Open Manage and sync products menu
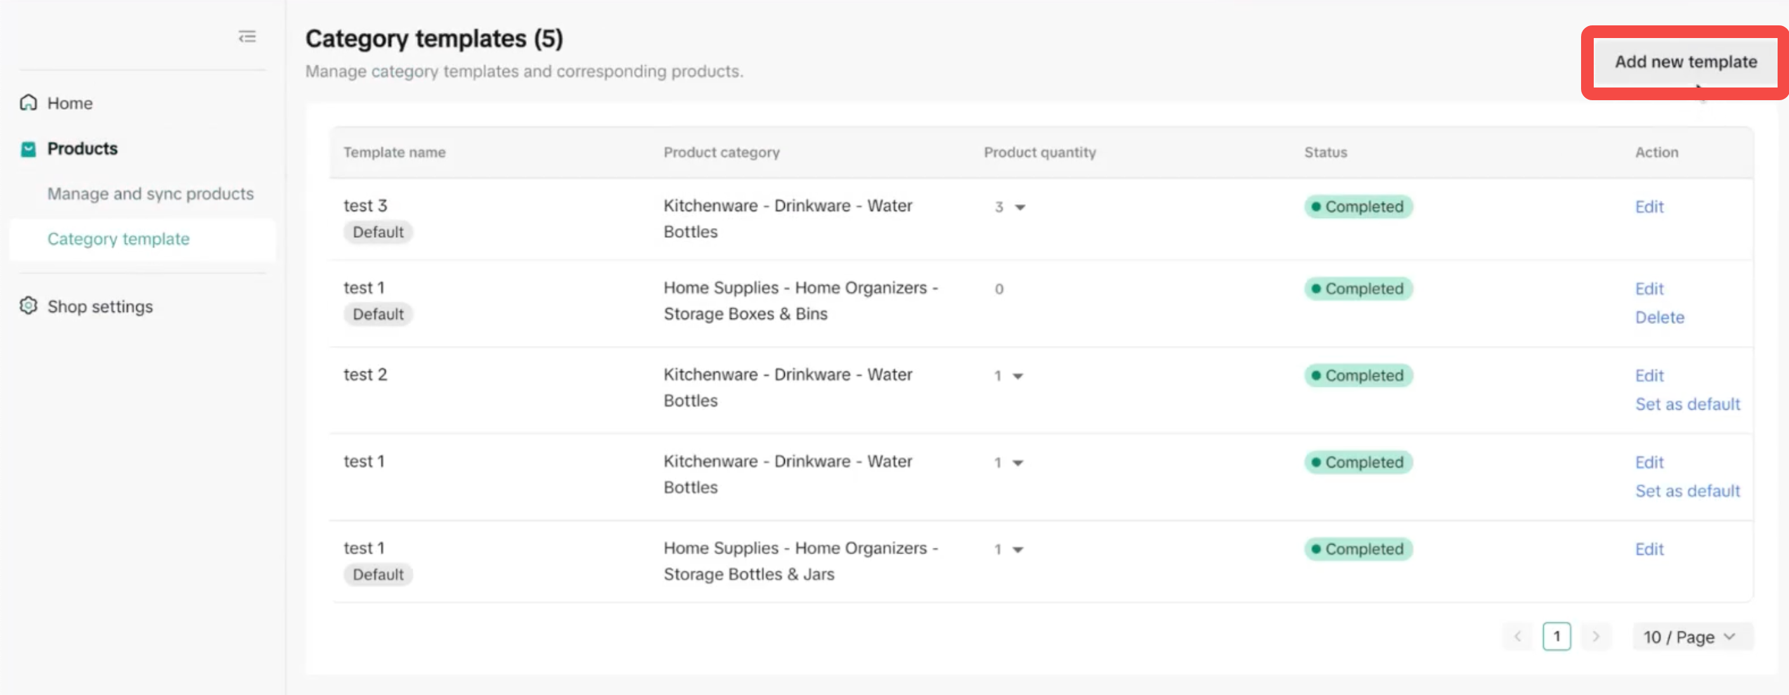Viewport: 1789px width, 695px height. tap(150, 194)
